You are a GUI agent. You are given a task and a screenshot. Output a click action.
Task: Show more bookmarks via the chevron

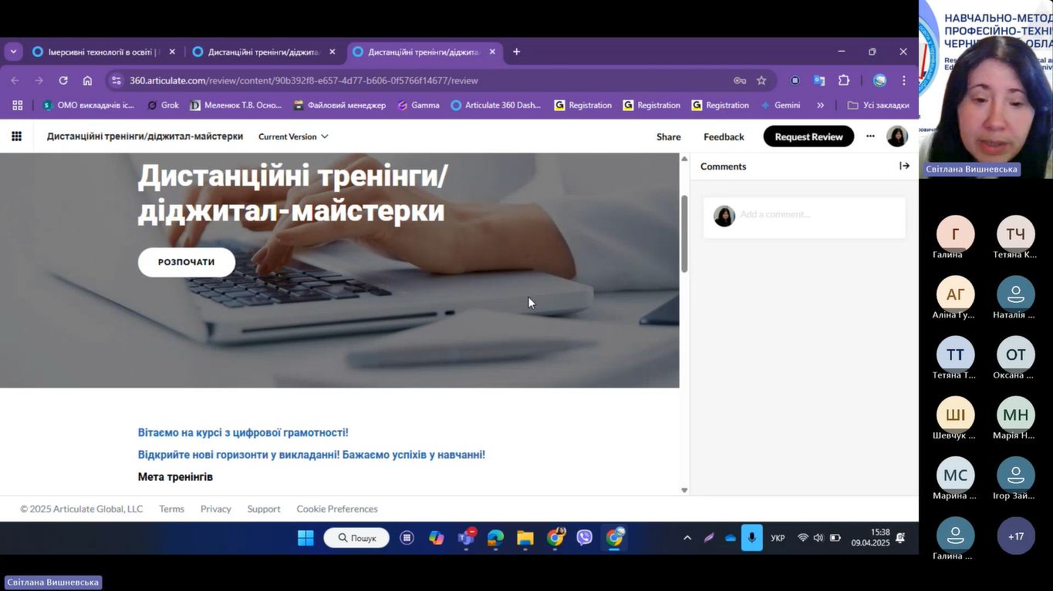coord(820,105)
